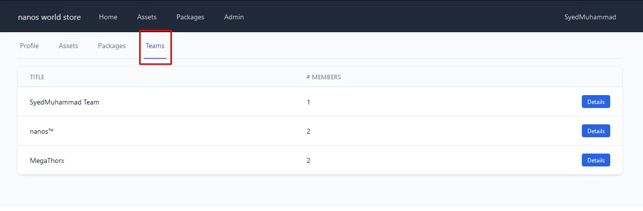Click the member count for nanos™
The height and width of the screenshot is (211, 643).
pos(309,131)
